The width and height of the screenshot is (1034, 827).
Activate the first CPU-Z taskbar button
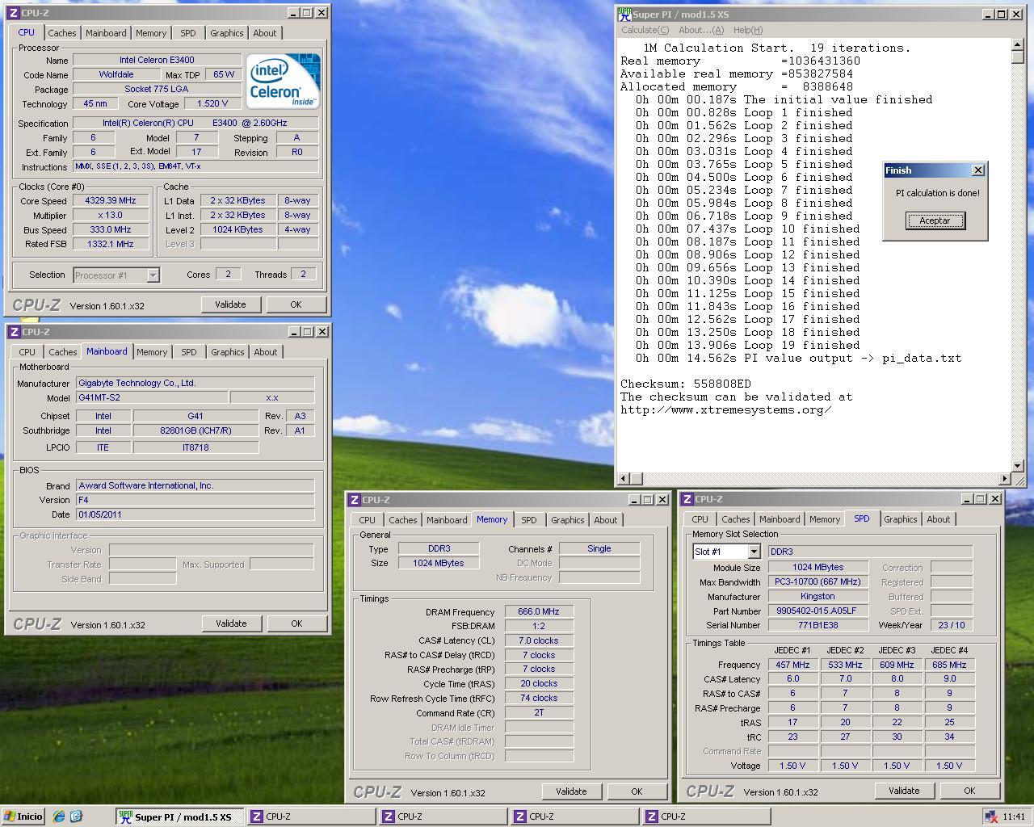tap(311, 817)
